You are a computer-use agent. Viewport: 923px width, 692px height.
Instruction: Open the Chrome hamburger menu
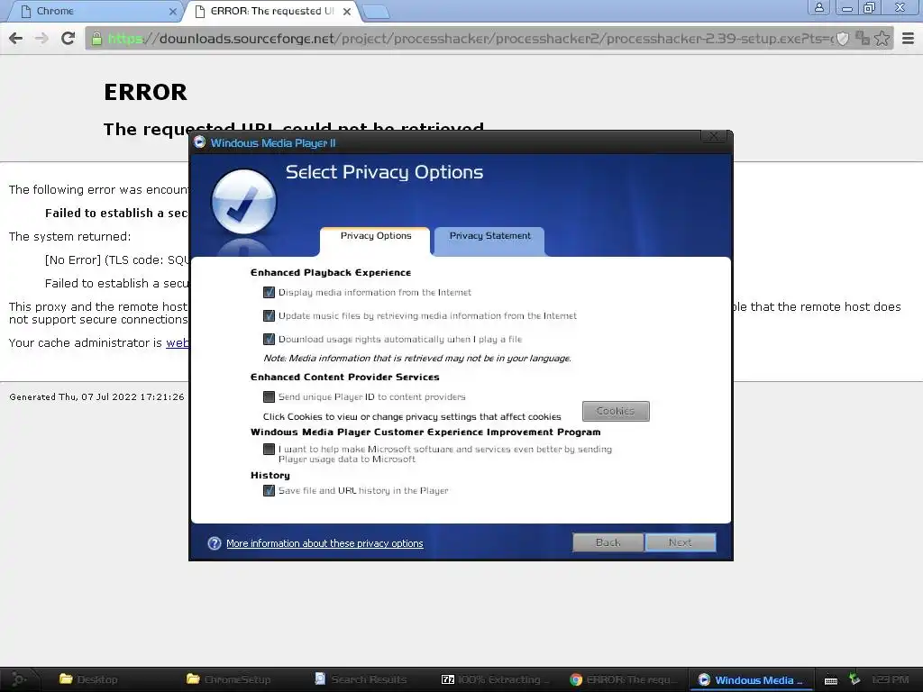[909, 39]
